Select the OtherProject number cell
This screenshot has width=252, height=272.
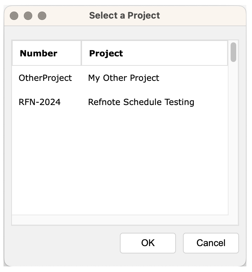[x=45, y=78]
